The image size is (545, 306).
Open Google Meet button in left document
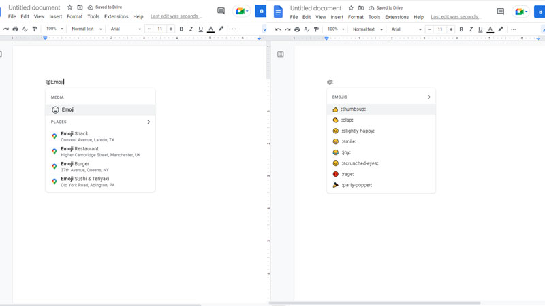pos(241,11)
